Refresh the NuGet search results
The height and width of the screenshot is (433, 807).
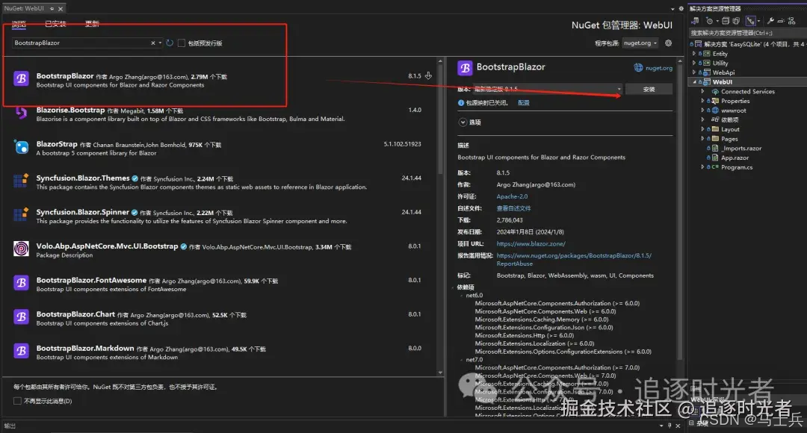(x=170, y=43)
